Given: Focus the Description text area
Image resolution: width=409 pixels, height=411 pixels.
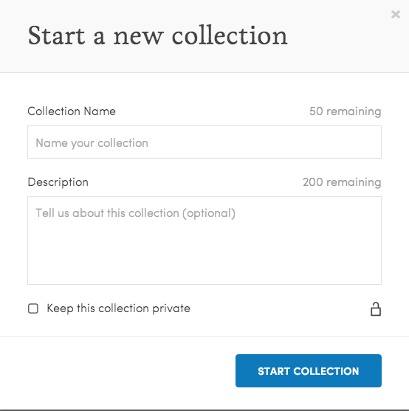Looking at the screenshot, I should pyautogui.click(x=205, y=241).
